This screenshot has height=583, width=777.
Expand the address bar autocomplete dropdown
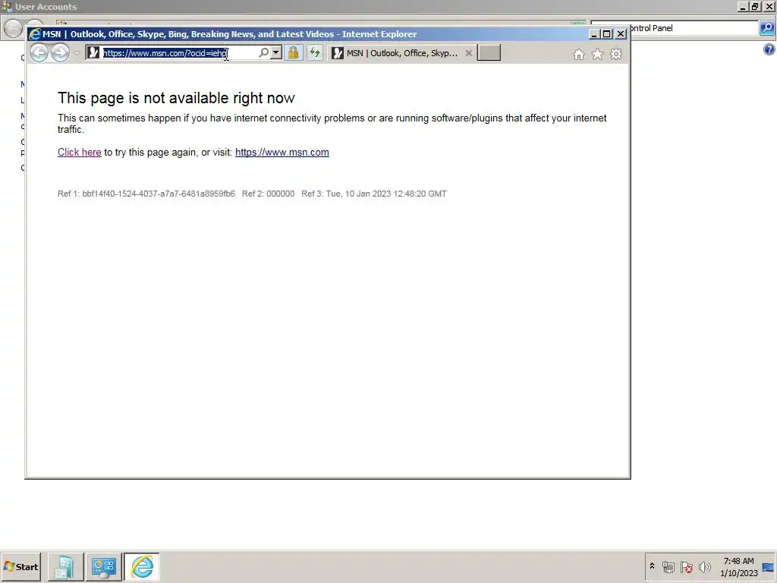coord(276,52)
